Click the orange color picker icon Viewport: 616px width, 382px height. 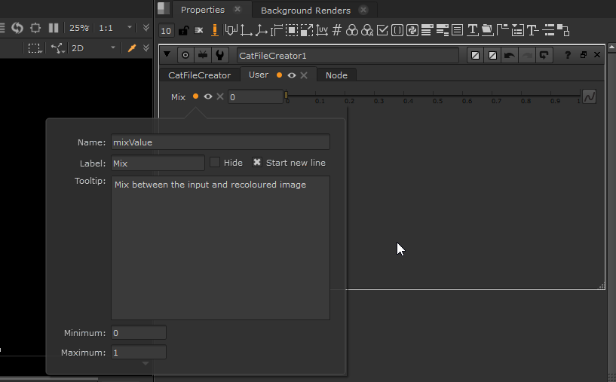pos(131,47)
